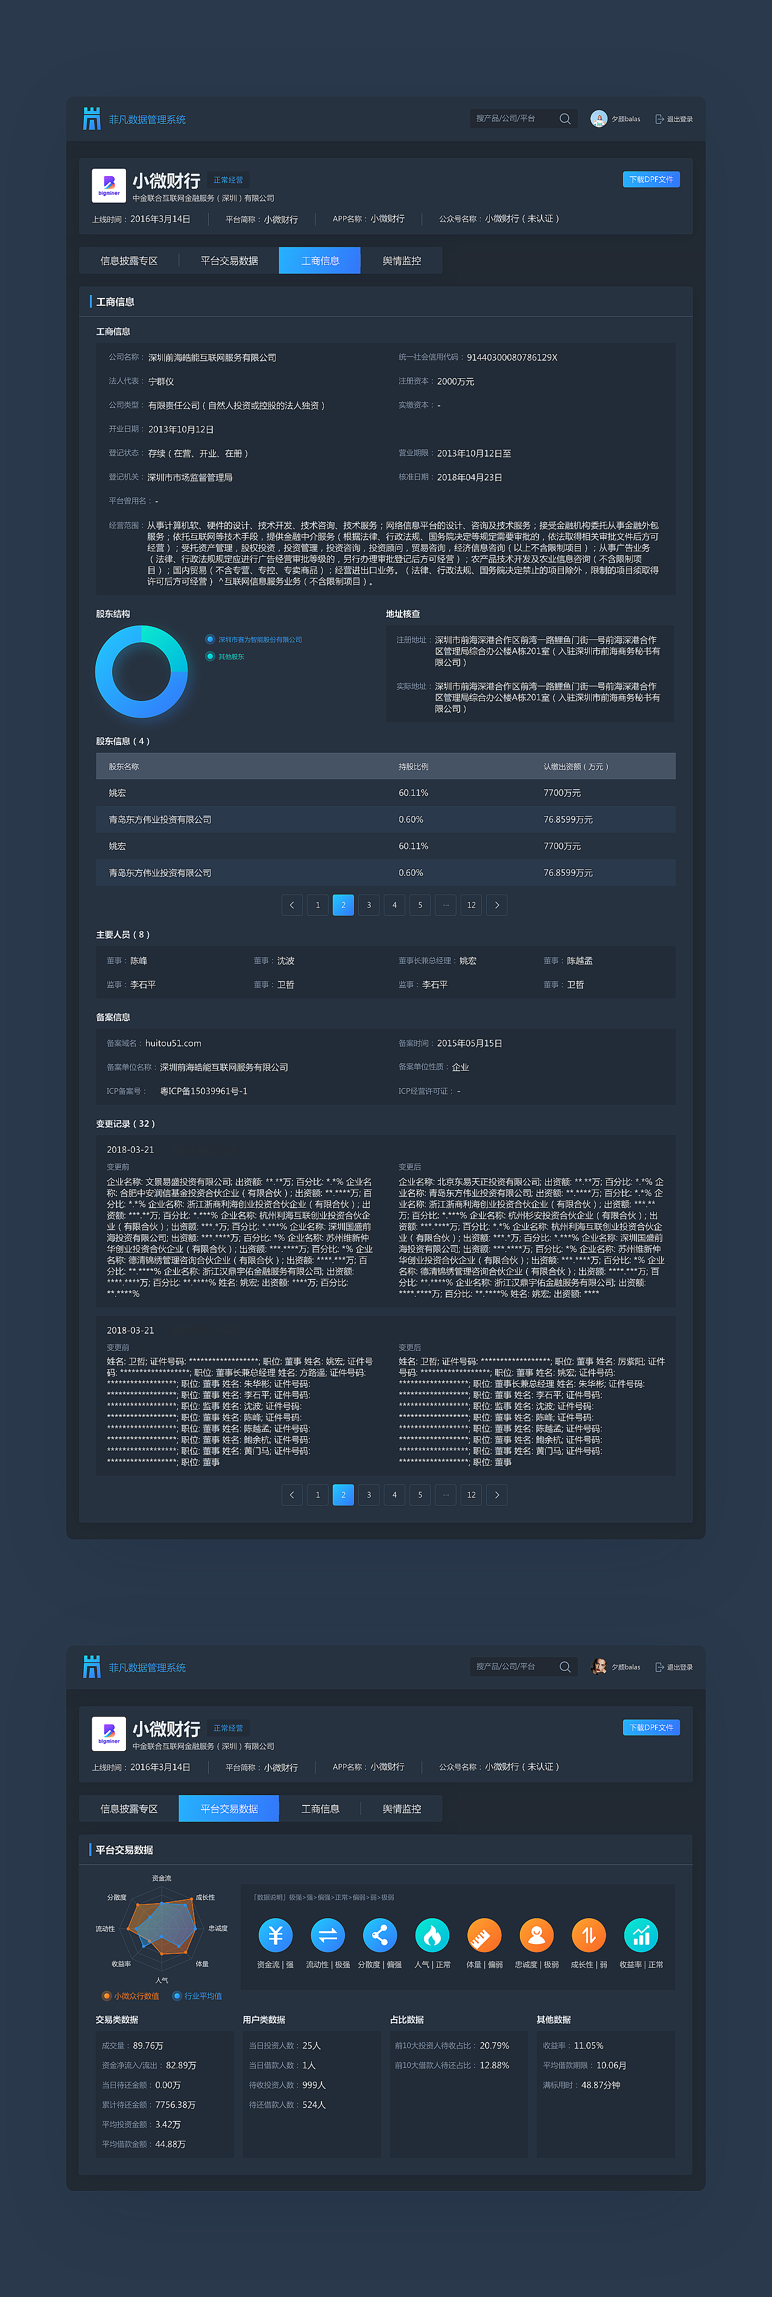The image size is (772, 2297).
Task: Open the man photo avatar next to 夕颜balas
Action: tap(599, 1667)
